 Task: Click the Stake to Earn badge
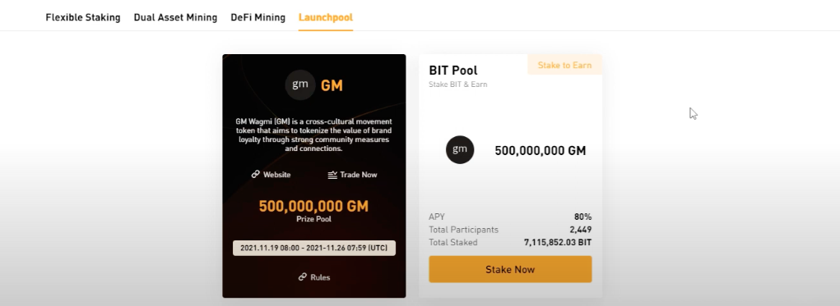tap(564, 65)
